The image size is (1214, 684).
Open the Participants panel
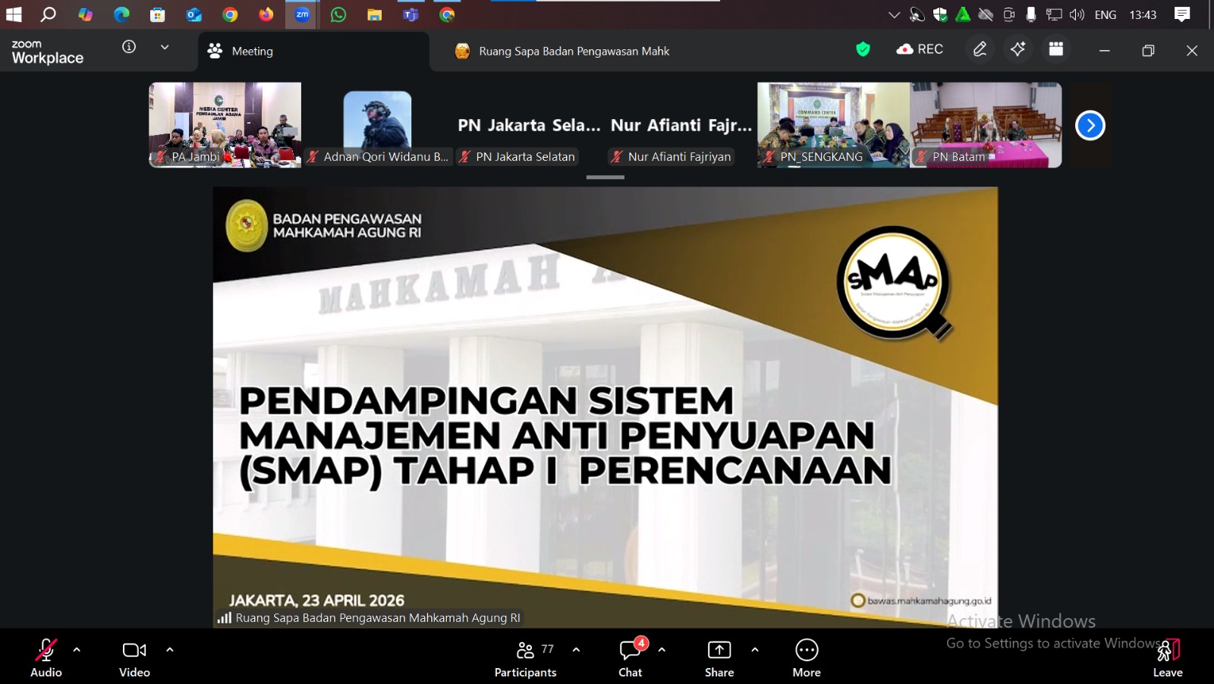coord(525,657)
